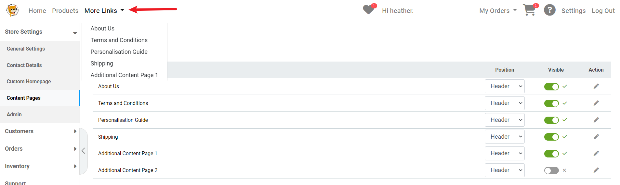Collapse the sidebar with the arrow handle
Image resolution: width=620 pixels, height=185 pixels.
pyautogui.click(x=84, y=151)
